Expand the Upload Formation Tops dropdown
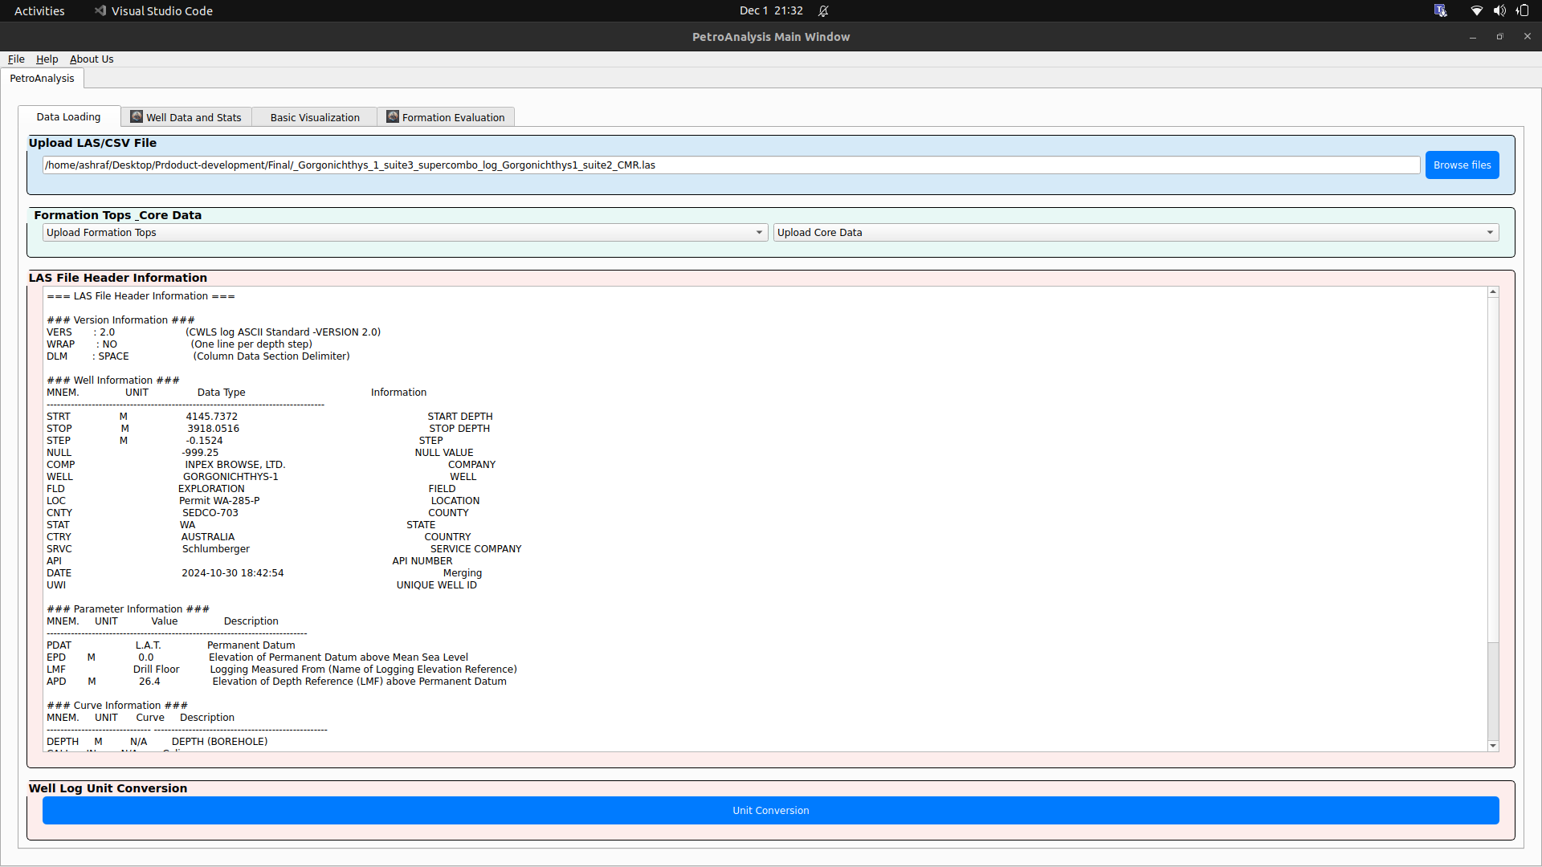The height and width of the screenshot is (867, 1542). coord(759,233)
